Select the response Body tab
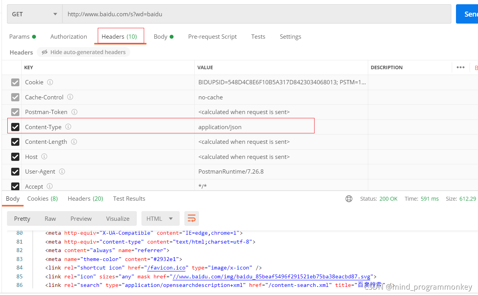Screen dimensions: 478x295 [13, 199]
